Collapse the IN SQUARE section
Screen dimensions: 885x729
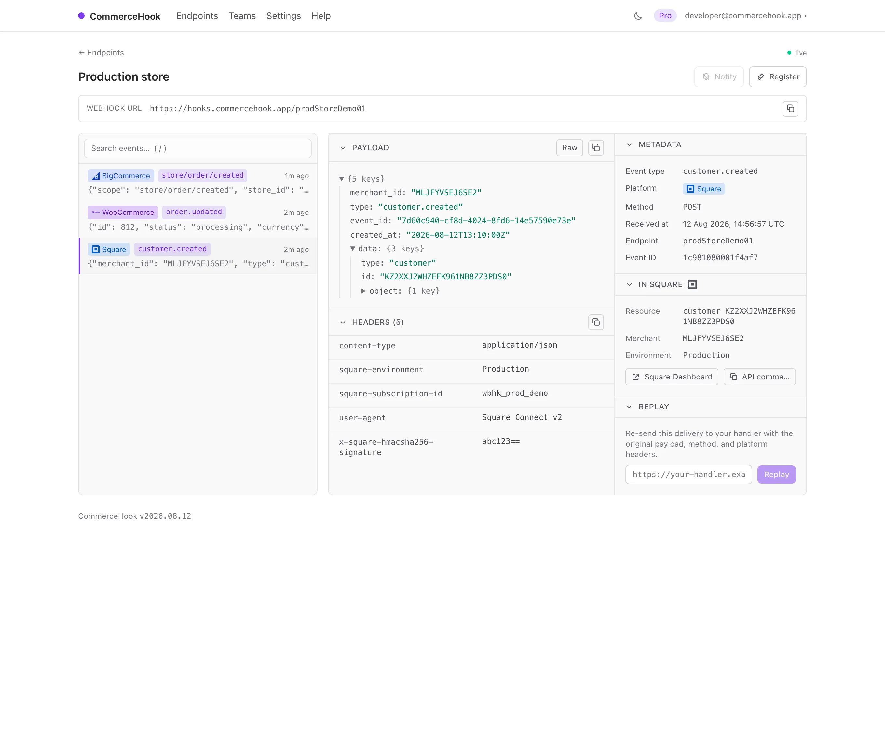click(629, 284)
